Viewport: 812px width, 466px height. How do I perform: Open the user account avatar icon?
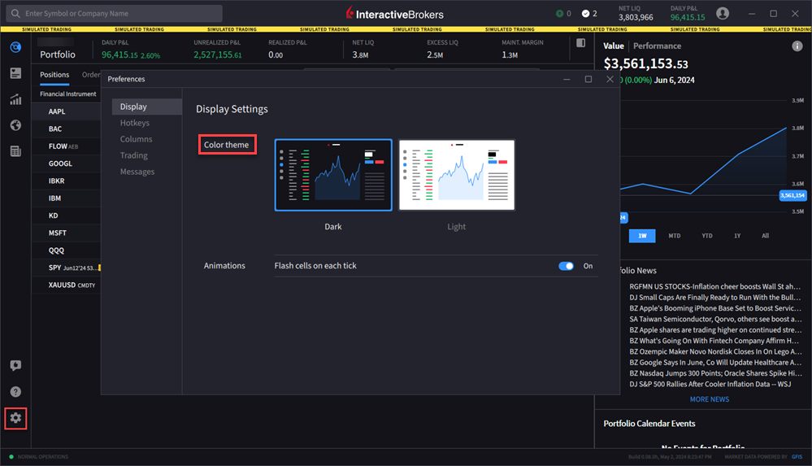coord(723,14)
